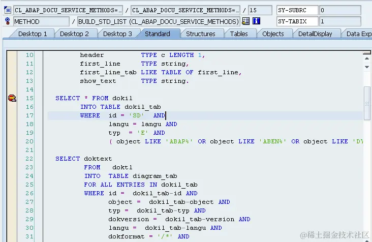Click the METHOD event type field
The height and width of the screenshot is (242, 372).
41,21
